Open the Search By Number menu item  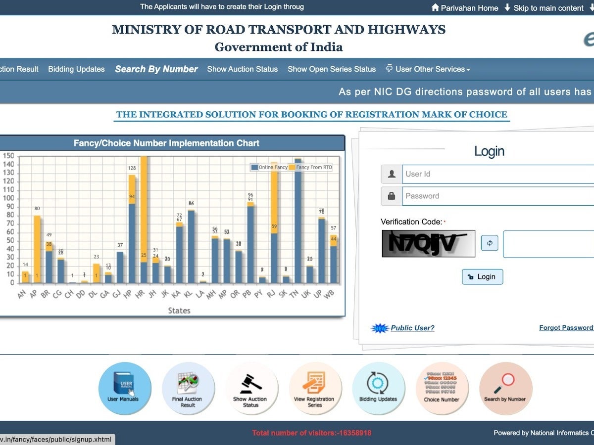click(x=156, y=69)
